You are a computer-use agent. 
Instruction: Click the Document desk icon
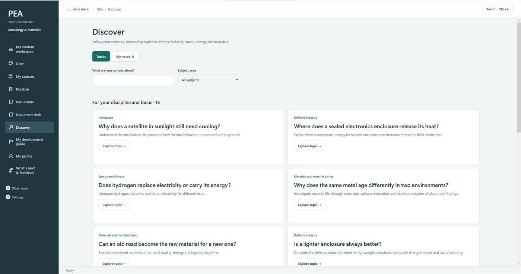[11, 115]
